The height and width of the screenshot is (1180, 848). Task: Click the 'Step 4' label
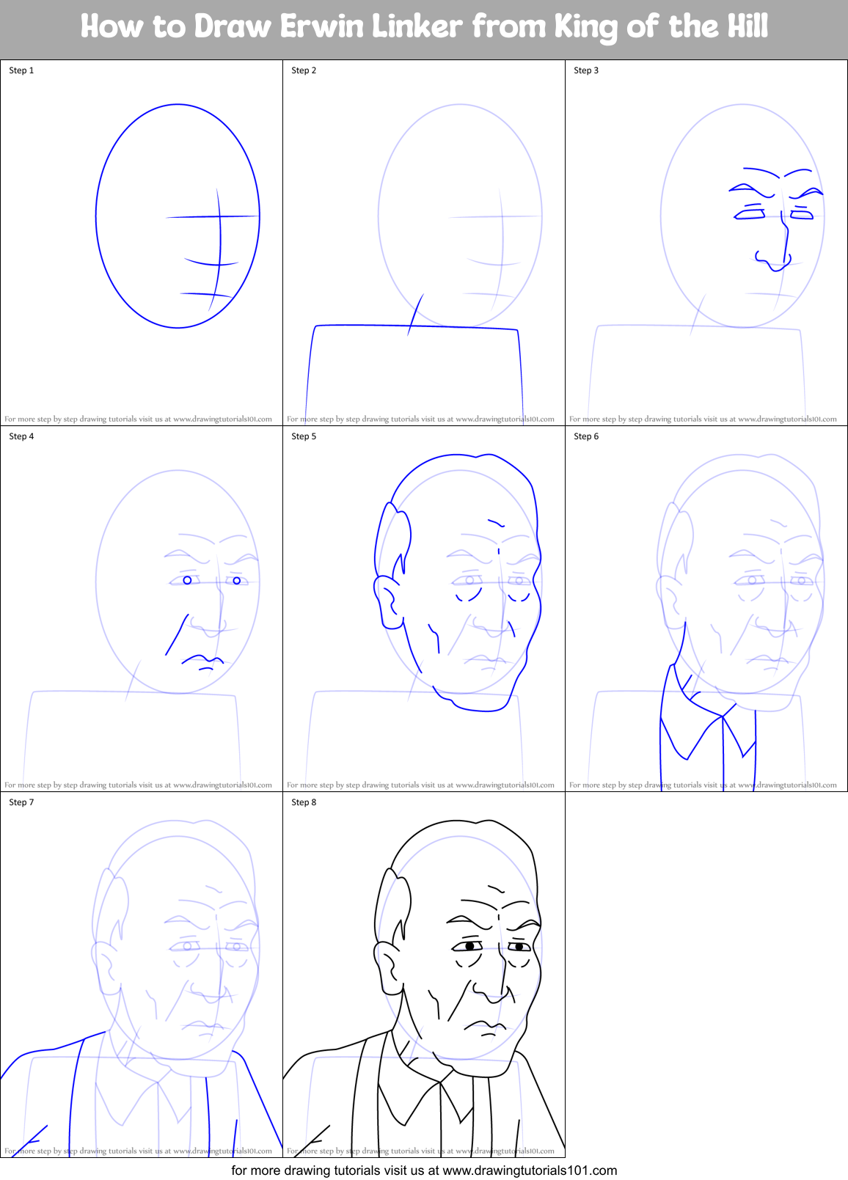[x=21, y=436]
